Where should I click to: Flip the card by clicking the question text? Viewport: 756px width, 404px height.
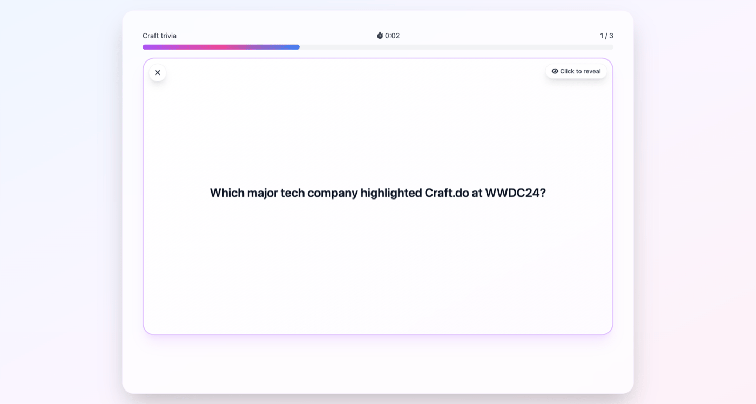pyautogui.click(x=377, y=193)
